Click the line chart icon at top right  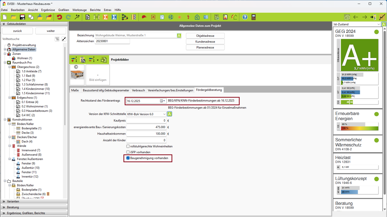[382, 17]
